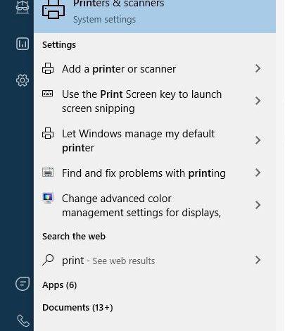Expand the arrow for Add a printer or scanner
This screenshot has width=285, height=331.
click(258, 68)
